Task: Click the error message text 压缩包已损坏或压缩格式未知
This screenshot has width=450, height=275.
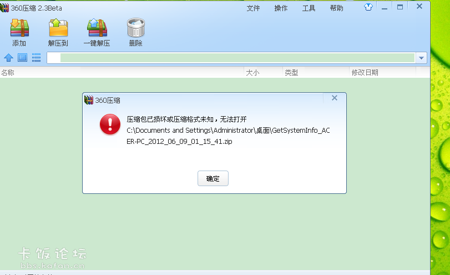Action: pyautogui.click(x=170, y=119)
